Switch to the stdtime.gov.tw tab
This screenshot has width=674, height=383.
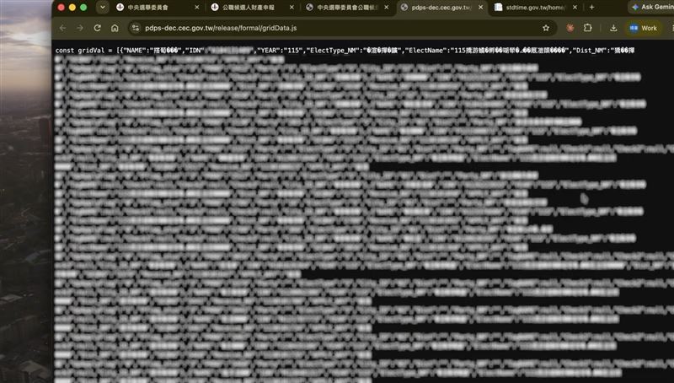click(536, 8)
